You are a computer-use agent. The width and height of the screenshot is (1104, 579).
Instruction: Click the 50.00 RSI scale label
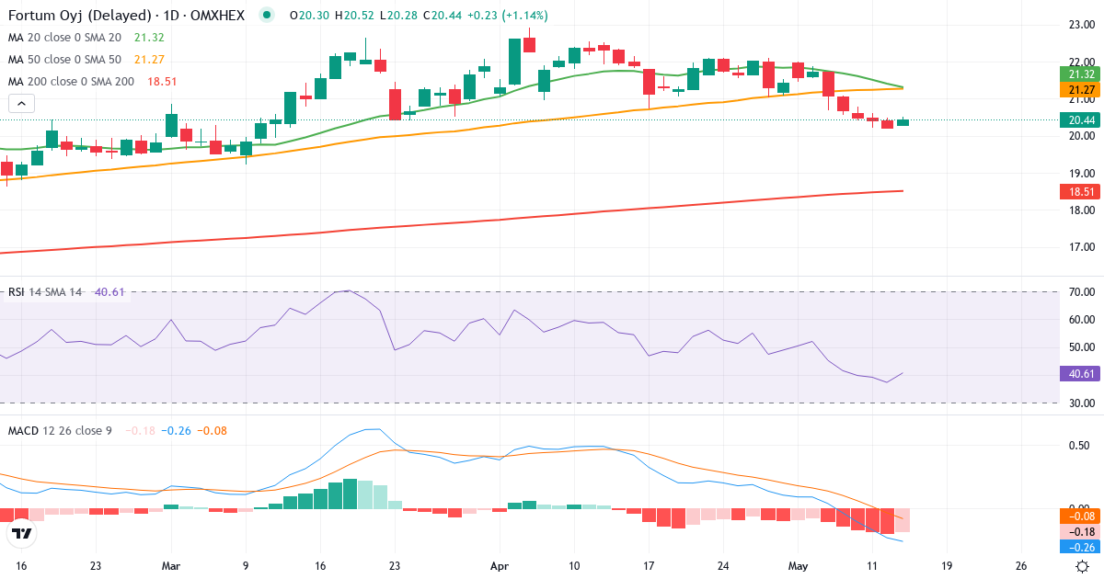pos(1080,347)
